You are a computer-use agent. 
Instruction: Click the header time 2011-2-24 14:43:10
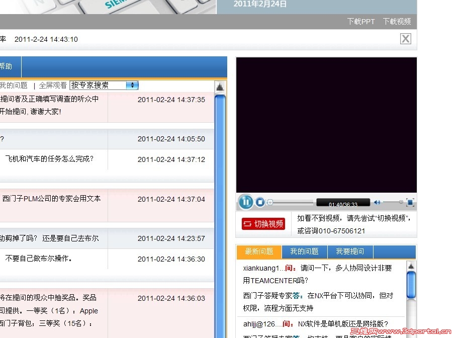pyautogui.click(x=46, y=39)
